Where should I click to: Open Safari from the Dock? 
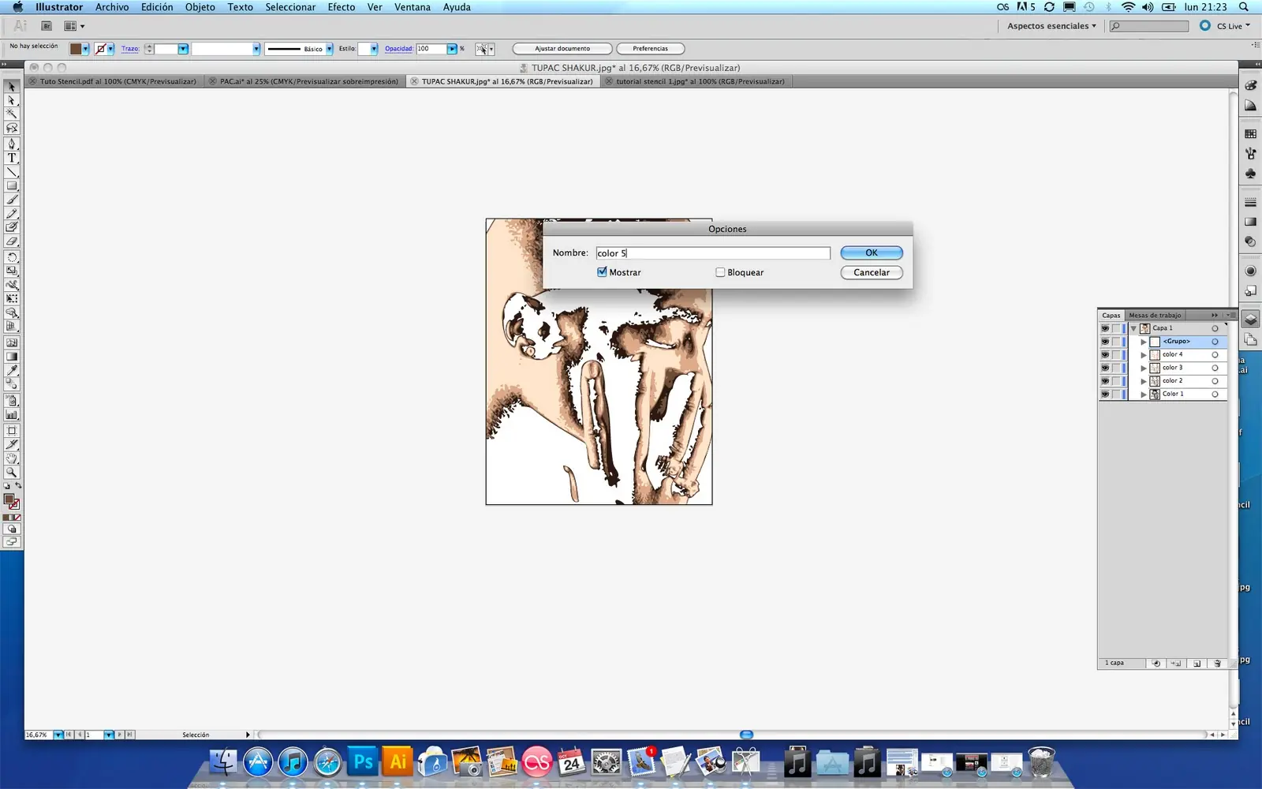[x=327, y=761]
